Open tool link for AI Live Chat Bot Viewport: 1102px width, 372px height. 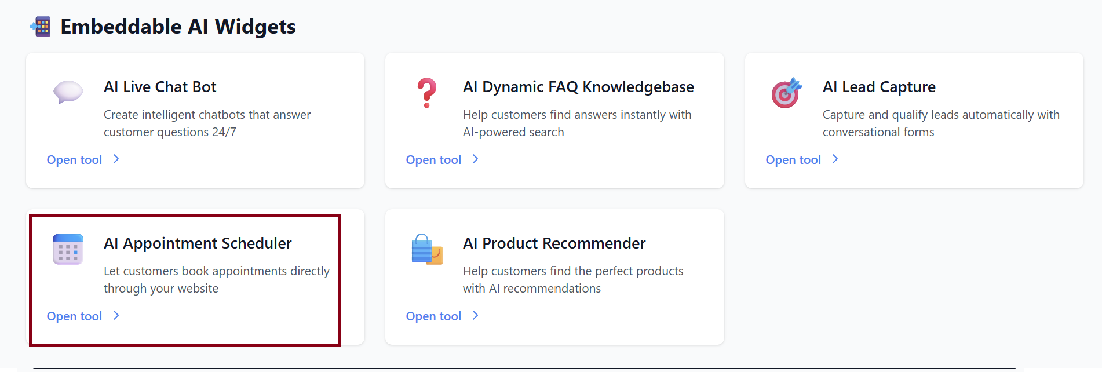pyautogui.click(x=74, y=160)
